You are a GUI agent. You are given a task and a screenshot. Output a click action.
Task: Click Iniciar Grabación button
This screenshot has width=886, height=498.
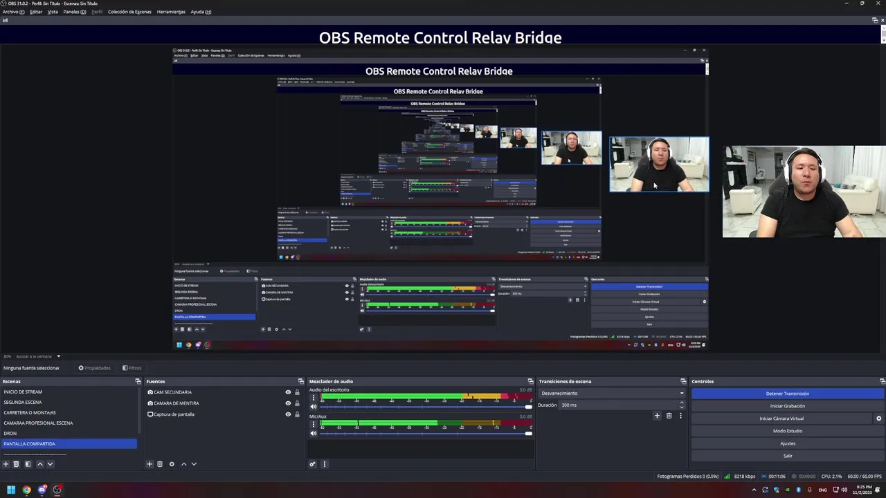(x=788, y=406)
